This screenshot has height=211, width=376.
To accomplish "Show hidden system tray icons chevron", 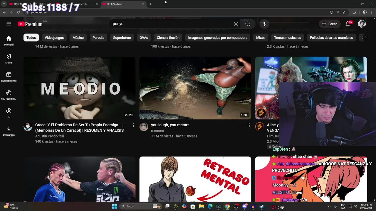I will [329, 206].
